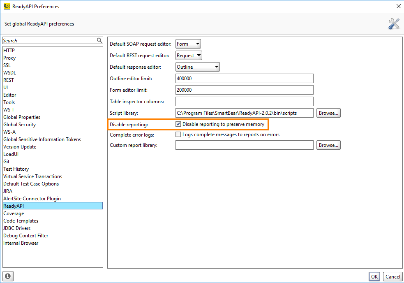This screenshot has width=404, height=283.
Task: Click Browse next to Script library
Action: 328,113
